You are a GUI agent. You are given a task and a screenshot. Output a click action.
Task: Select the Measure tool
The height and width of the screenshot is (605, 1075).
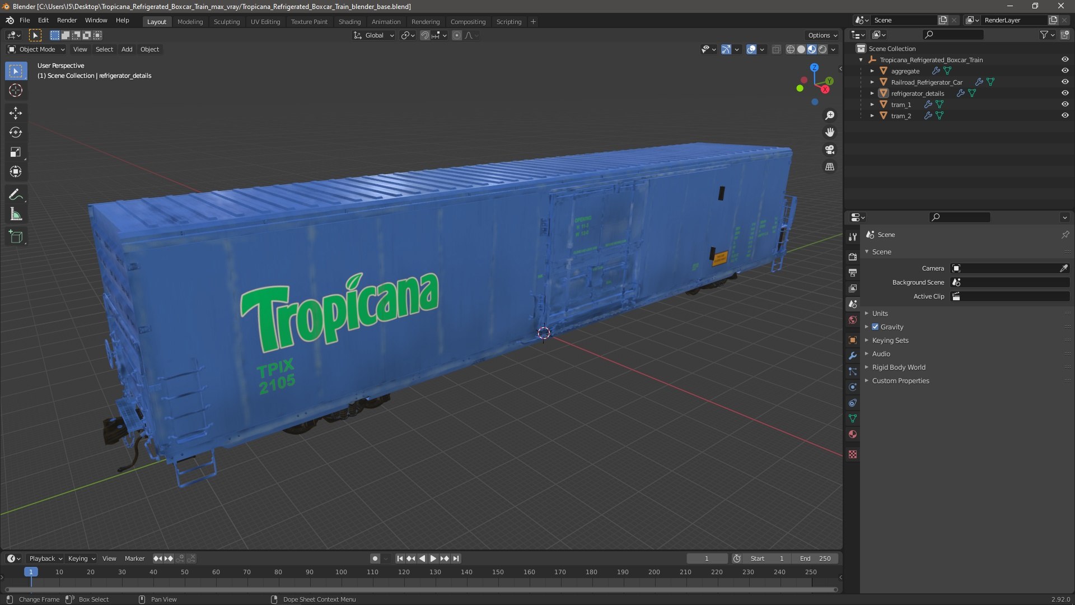tap(16, 215)
